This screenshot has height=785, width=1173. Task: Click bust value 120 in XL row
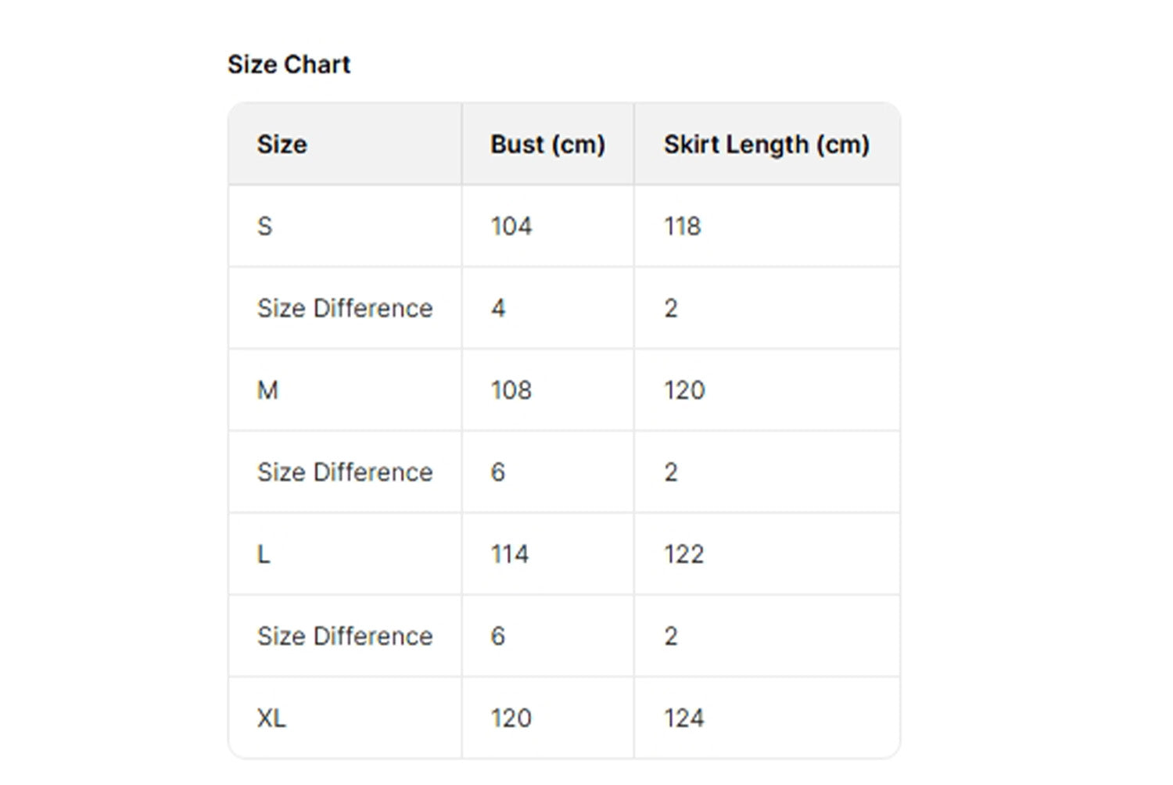pos(511,718)
